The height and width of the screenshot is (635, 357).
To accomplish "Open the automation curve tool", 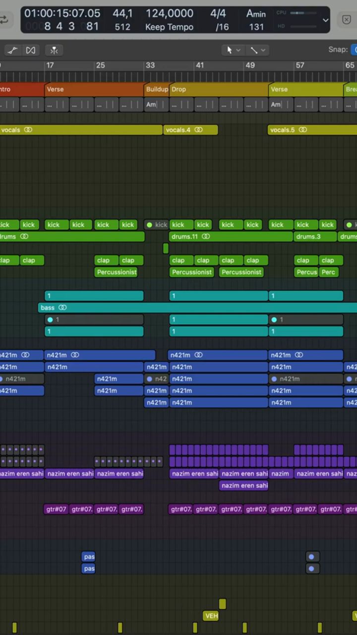I will click(x=12, y=50).
